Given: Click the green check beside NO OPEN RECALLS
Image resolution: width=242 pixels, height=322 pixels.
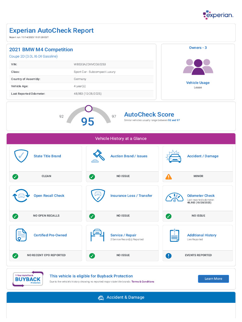Looking at the screenshot, I should [15, 216].
